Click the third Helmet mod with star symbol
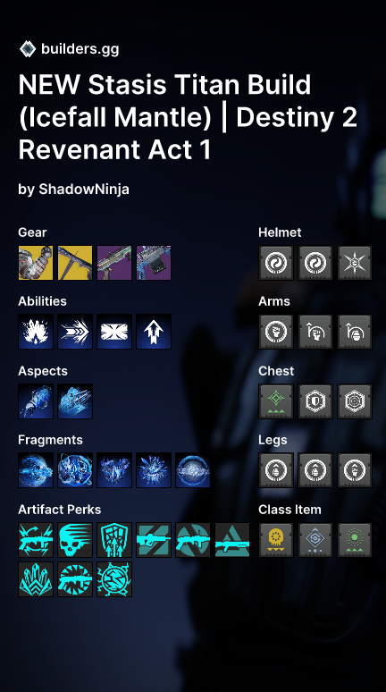The image size is (386, 692). (x=355, y=263)
